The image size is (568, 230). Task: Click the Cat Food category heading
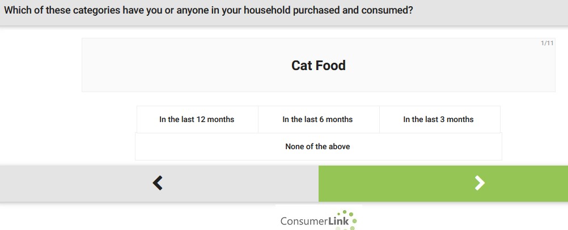[318, 66]
